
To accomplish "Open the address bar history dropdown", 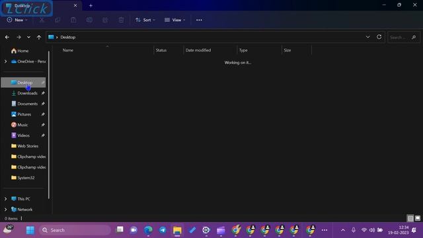I will coord(367,37).
